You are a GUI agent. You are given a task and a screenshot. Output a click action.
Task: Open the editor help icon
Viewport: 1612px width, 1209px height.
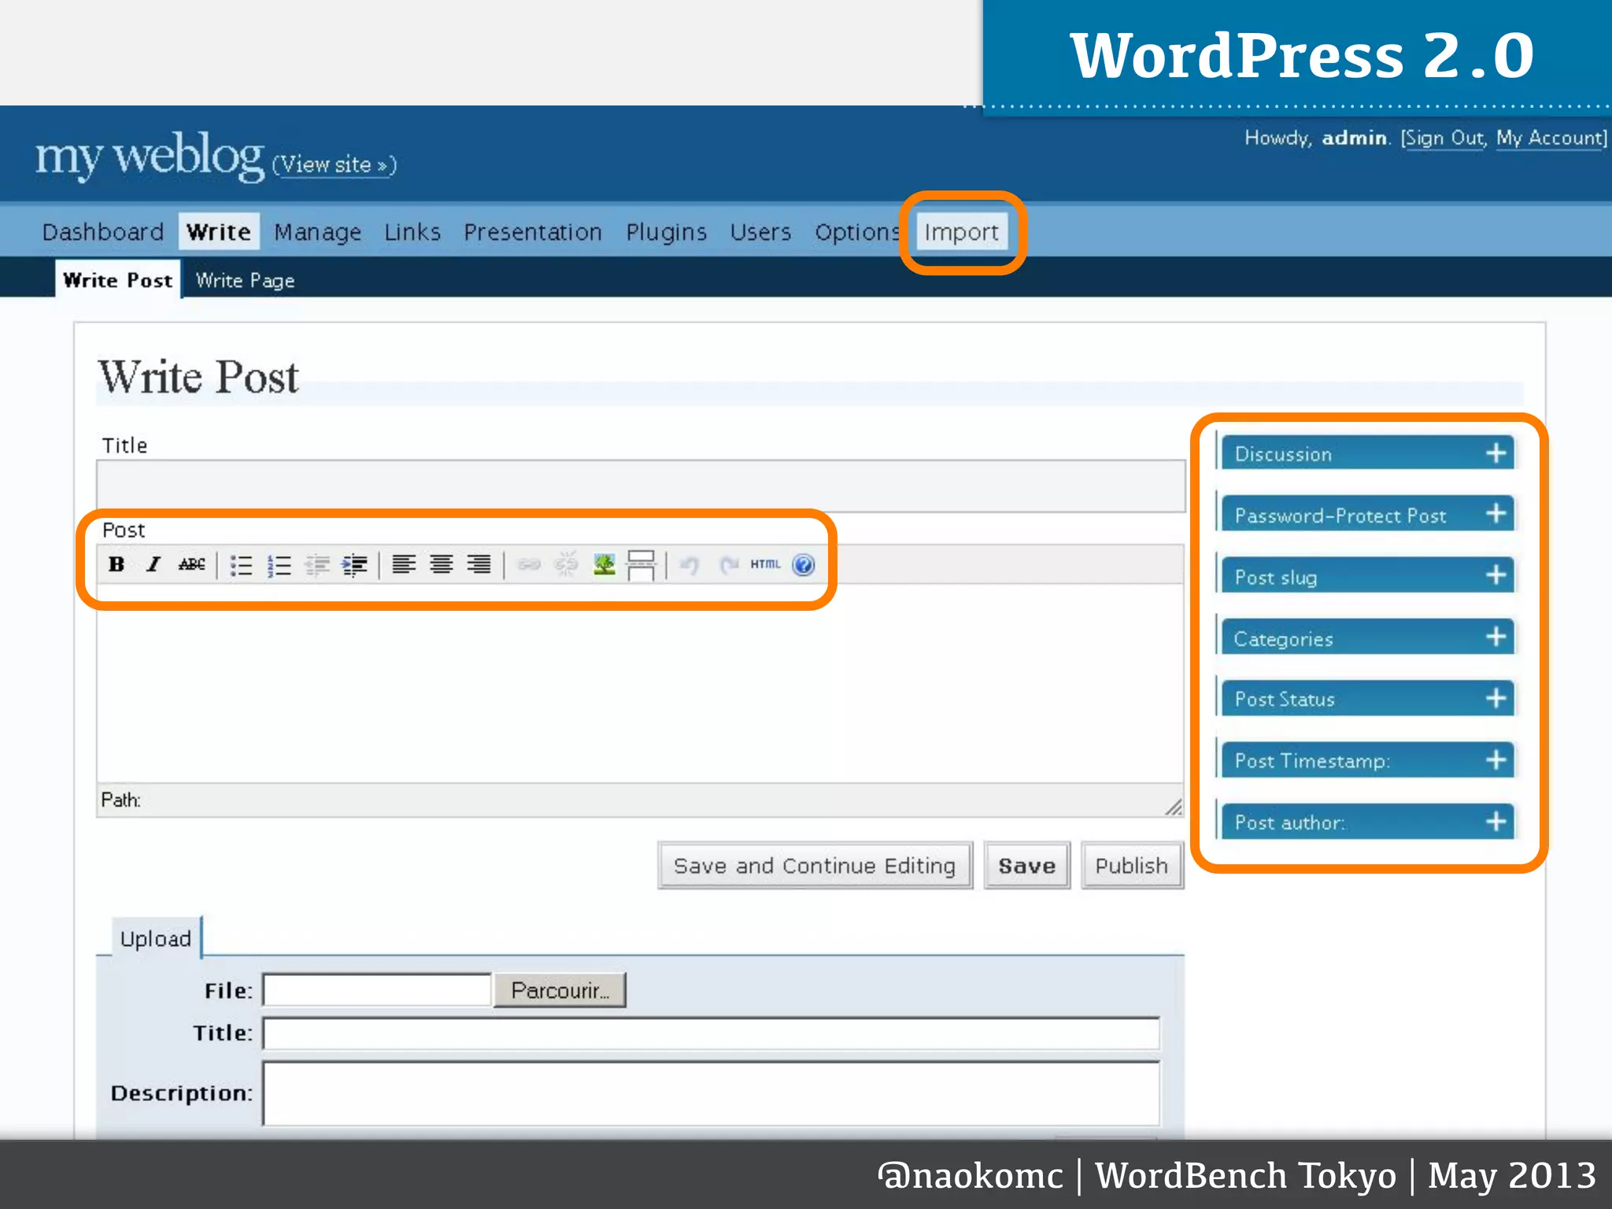803,564
